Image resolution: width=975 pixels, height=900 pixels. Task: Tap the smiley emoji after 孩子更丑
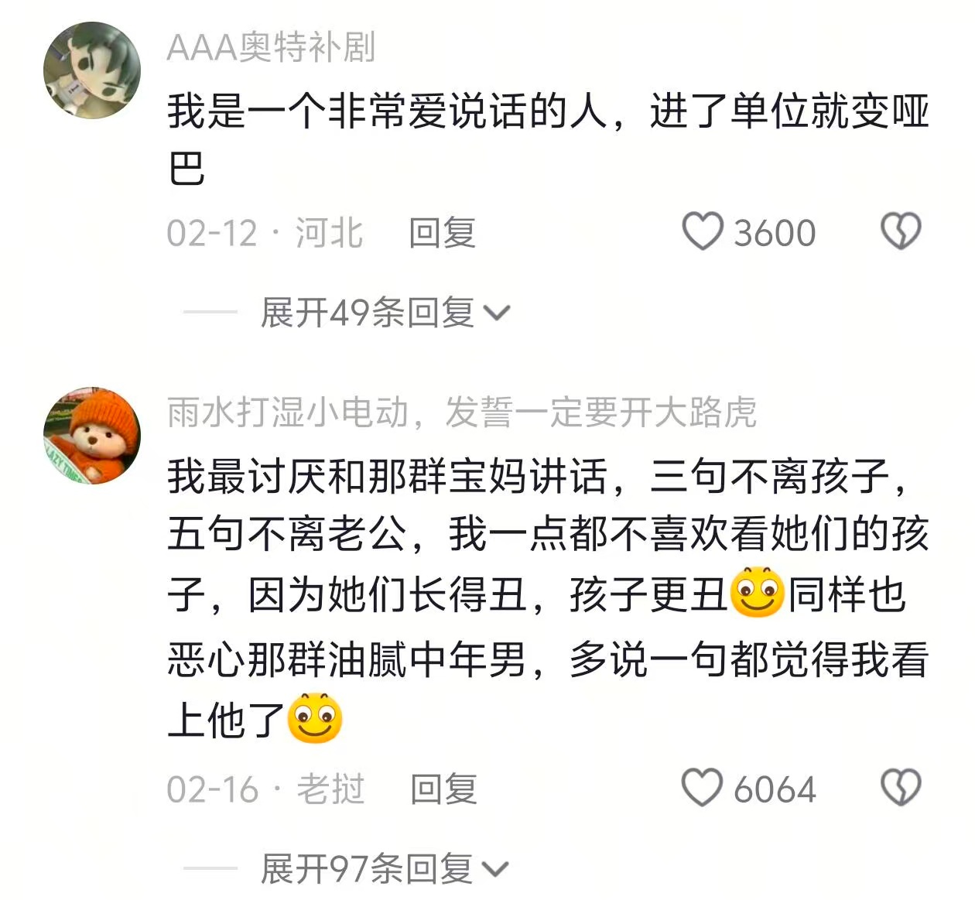click(758, 594)
